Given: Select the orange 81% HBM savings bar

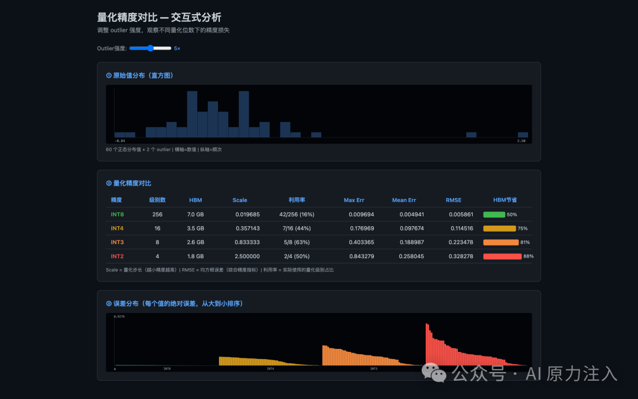Looking at the screenshot, I should pos(501,242).
